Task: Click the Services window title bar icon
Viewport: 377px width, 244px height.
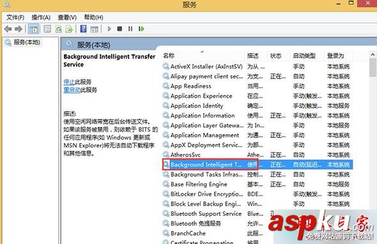Action: tap(6, 4)
